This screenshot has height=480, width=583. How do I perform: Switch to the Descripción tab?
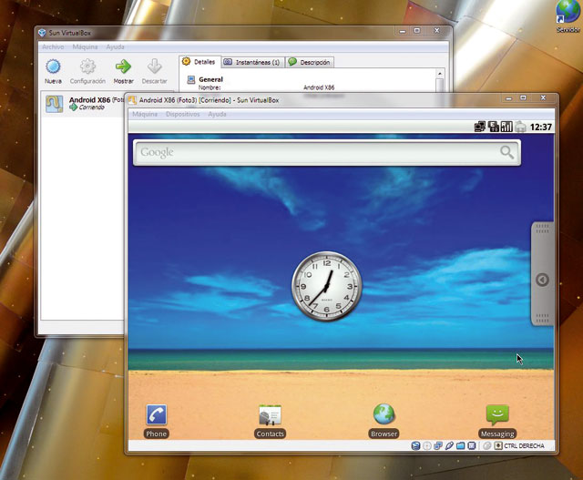coord(310,62)
